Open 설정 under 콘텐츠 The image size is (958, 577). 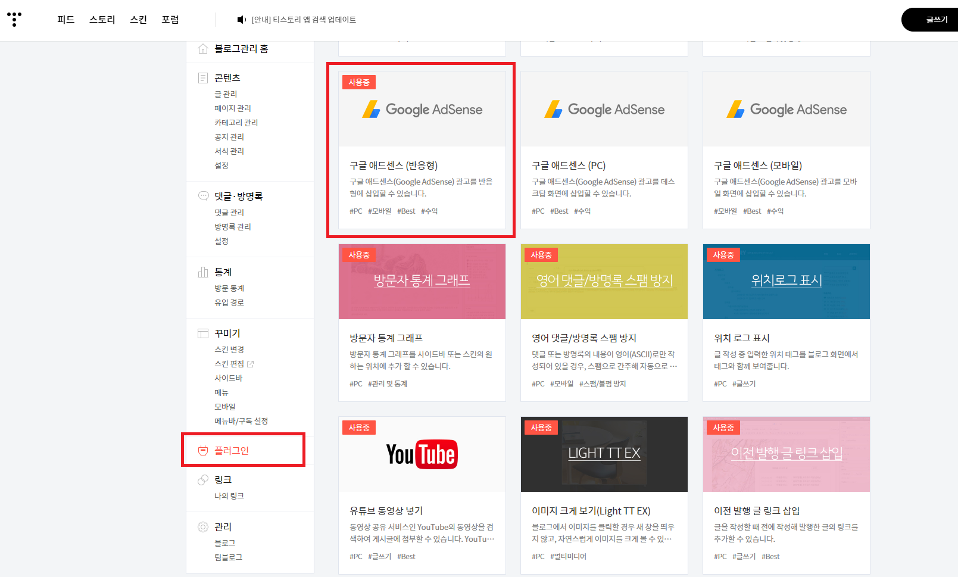[221, 166]
